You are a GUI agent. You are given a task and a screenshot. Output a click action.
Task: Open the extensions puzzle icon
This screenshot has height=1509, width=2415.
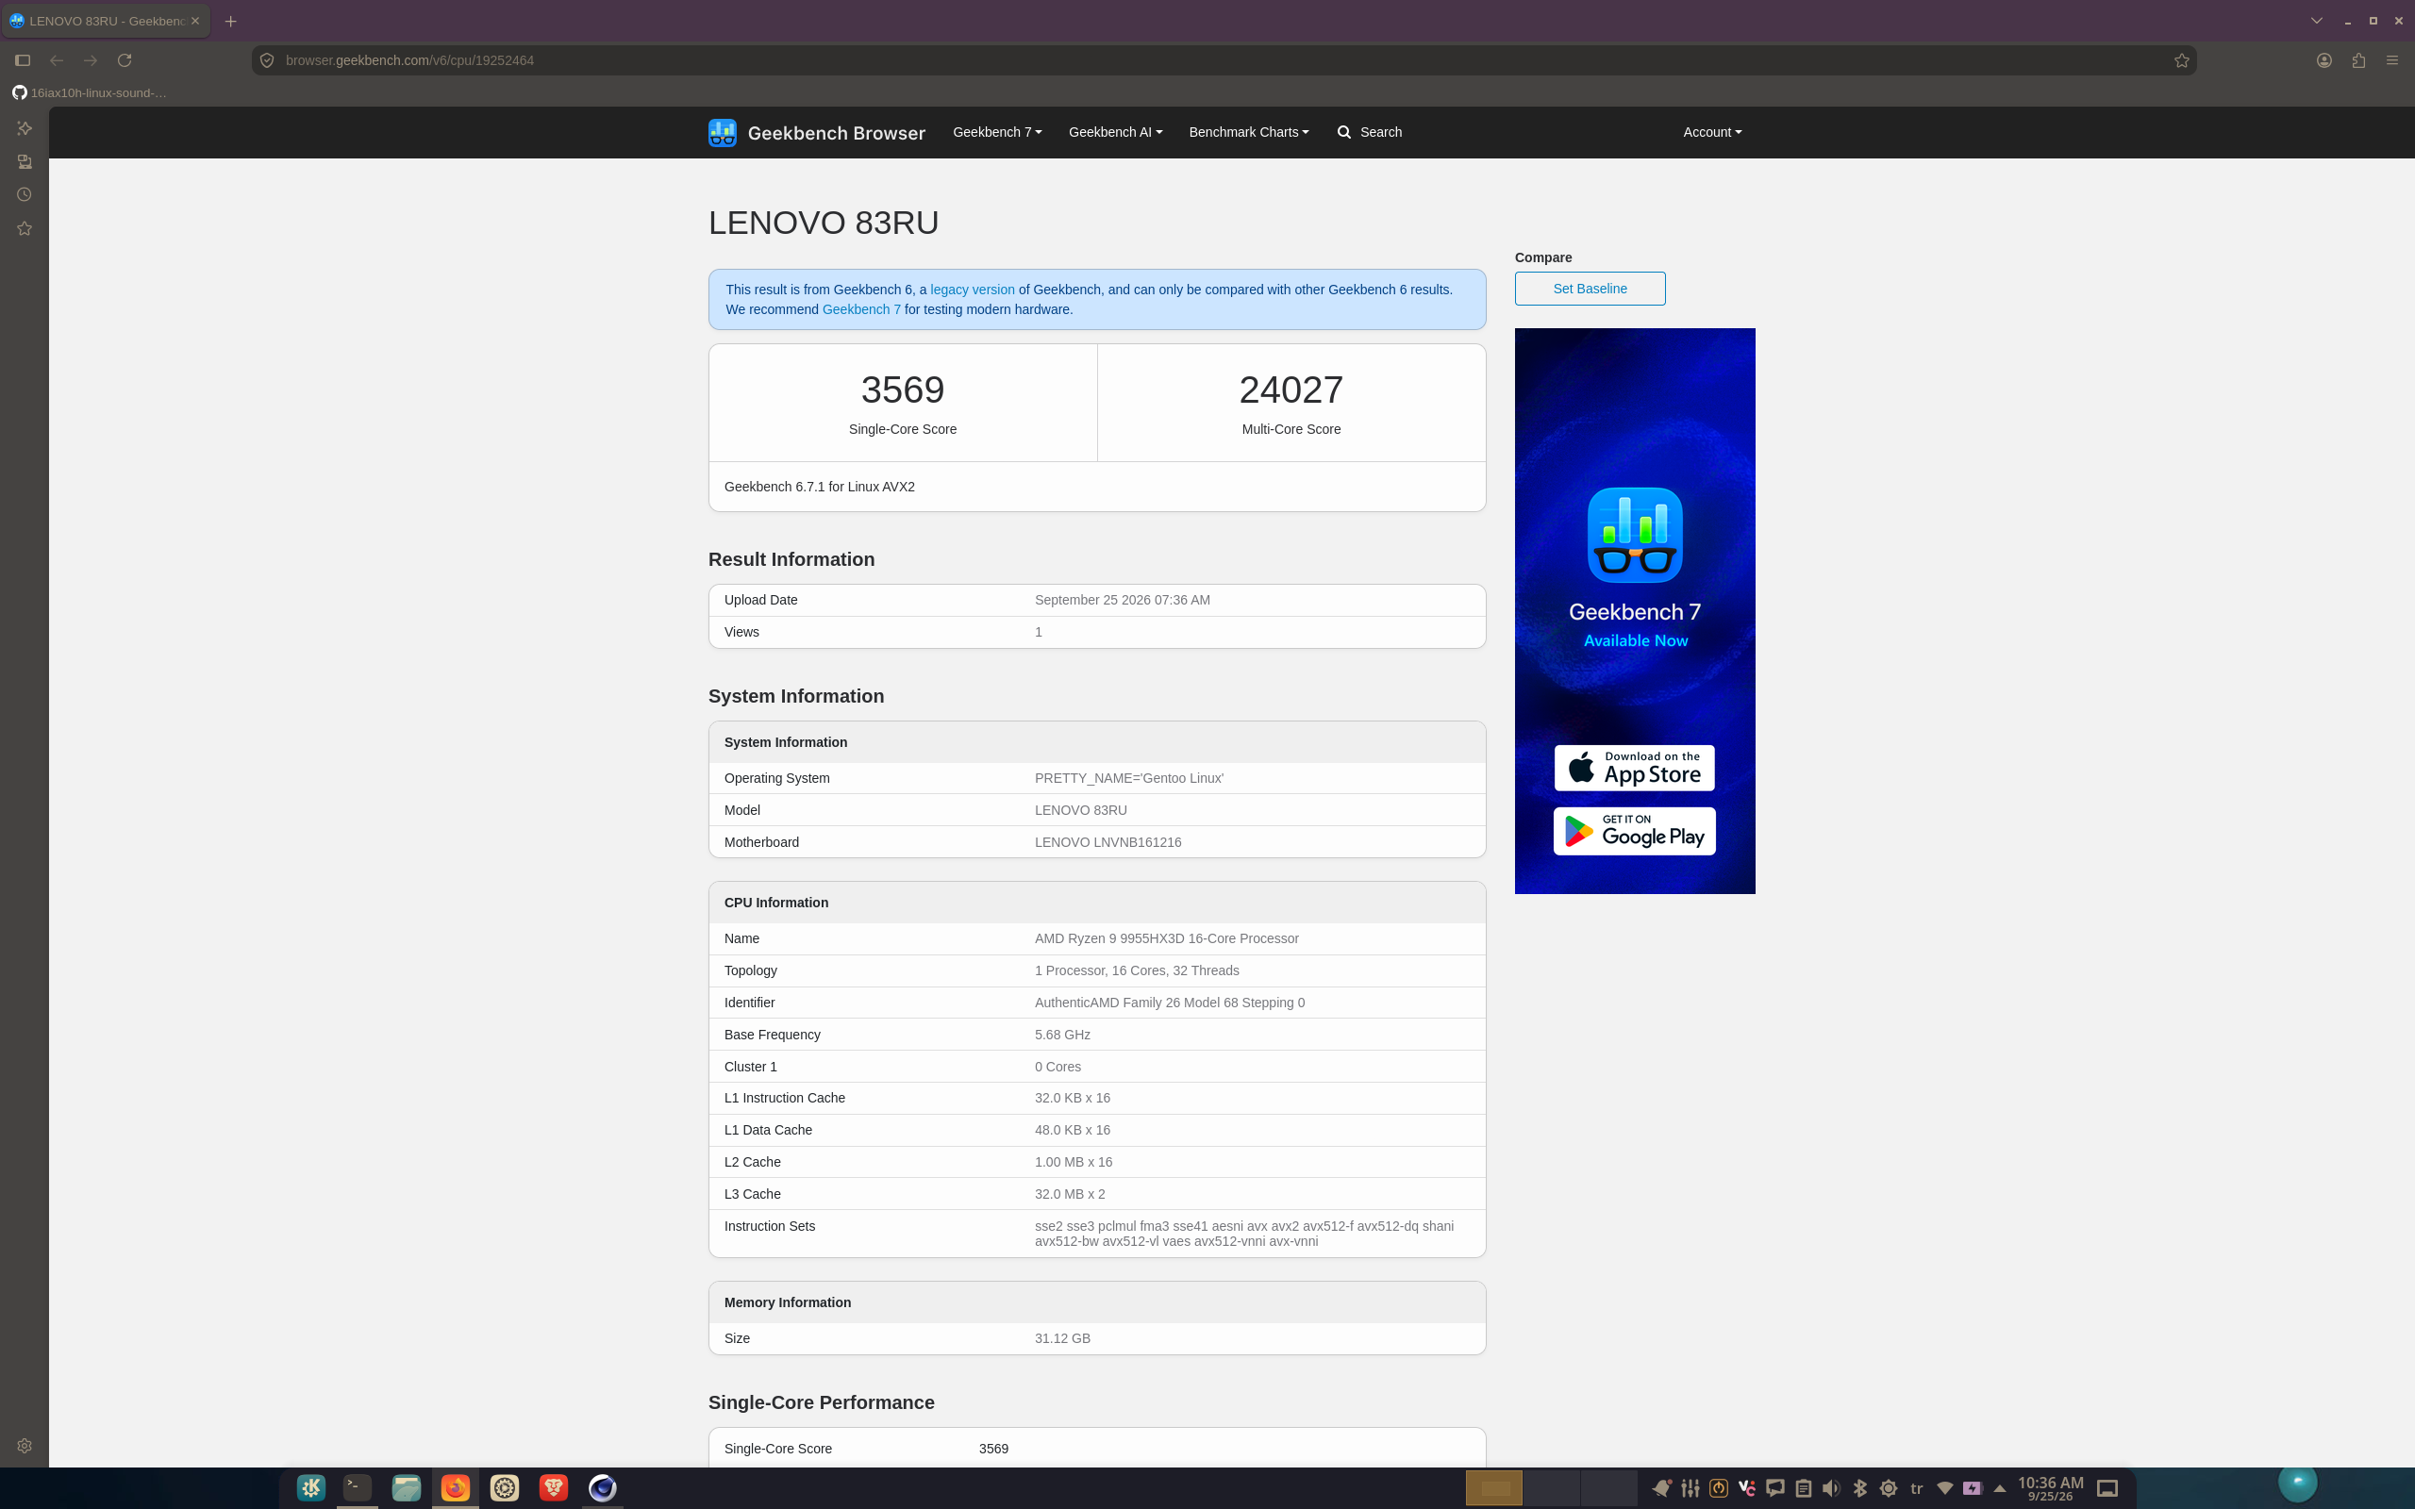pyautogui.click(x=2358, y=59)
